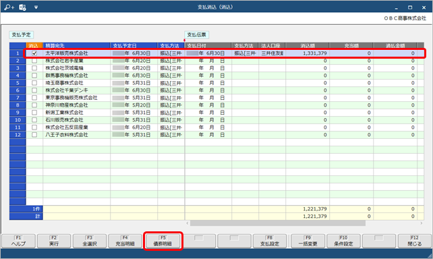The width and height of the screenshot is (433, 259).
Task: Click 支払方法 cell for 石川販売株式会社
Action: click(x=171, y=120)
